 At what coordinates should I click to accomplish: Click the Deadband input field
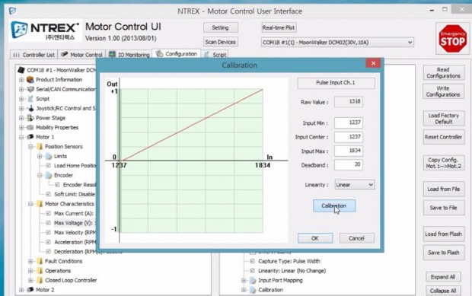[x=348, y=164]
